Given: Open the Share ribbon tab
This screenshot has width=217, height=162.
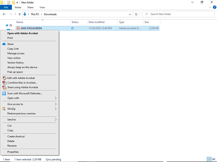Looking at the screenshot, I should click(30, 7).
